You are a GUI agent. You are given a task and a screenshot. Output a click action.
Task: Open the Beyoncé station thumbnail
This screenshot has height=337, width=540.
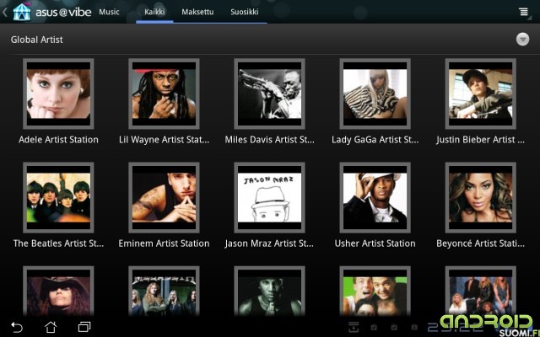pyautogui.click(x=481, y=198)
